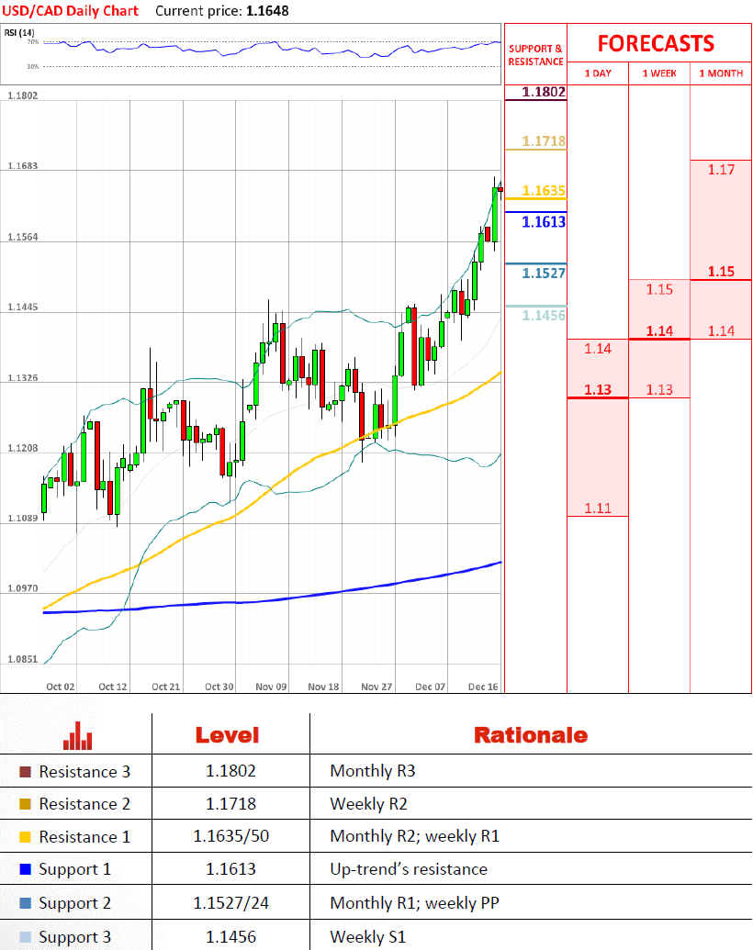The height and width of the screenshot is (950, 753).
Task: Click the Resistance 2 tan color swatch
Action: pyautogui.click(x=25, y=804)
